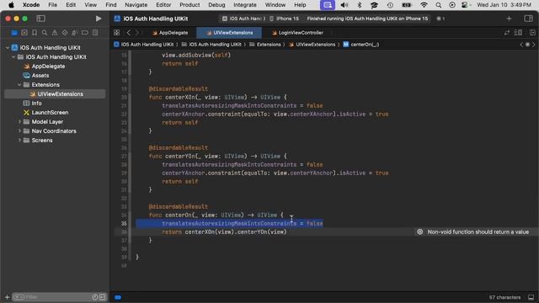This screenshot has width=539, height=303.
Task: Show the Project navigator
Action: coord(14,33)
